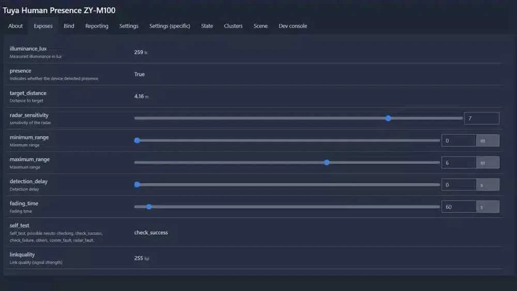517x291 pixels.
Task: Go to the Settings tab
Action: (x=129, y=26)
